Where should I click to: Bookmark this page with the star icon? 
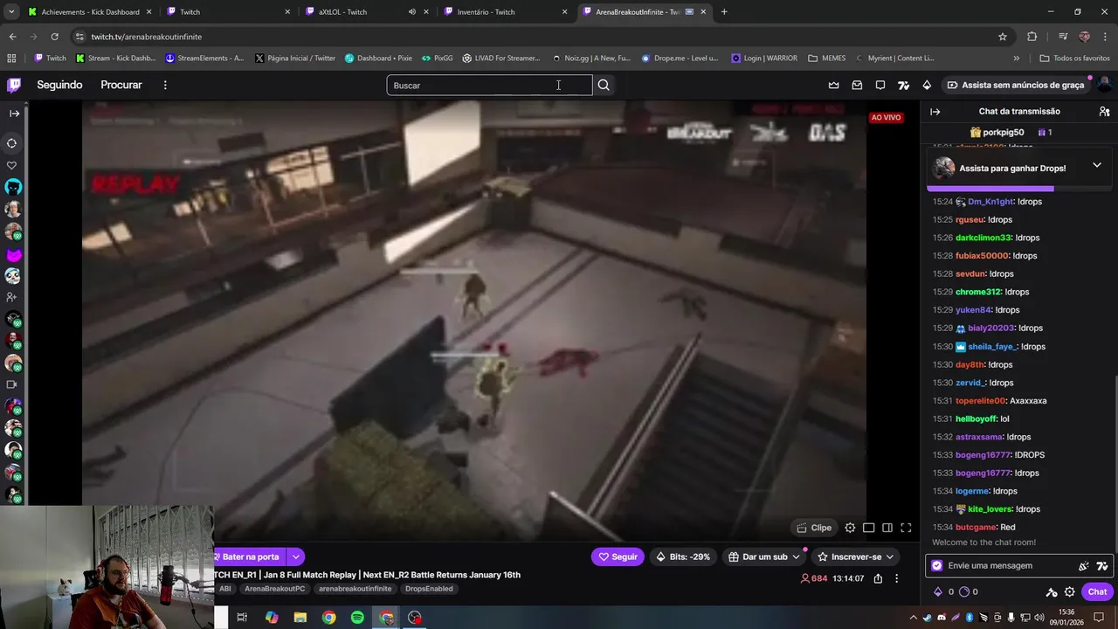[x=1003, y=37]
